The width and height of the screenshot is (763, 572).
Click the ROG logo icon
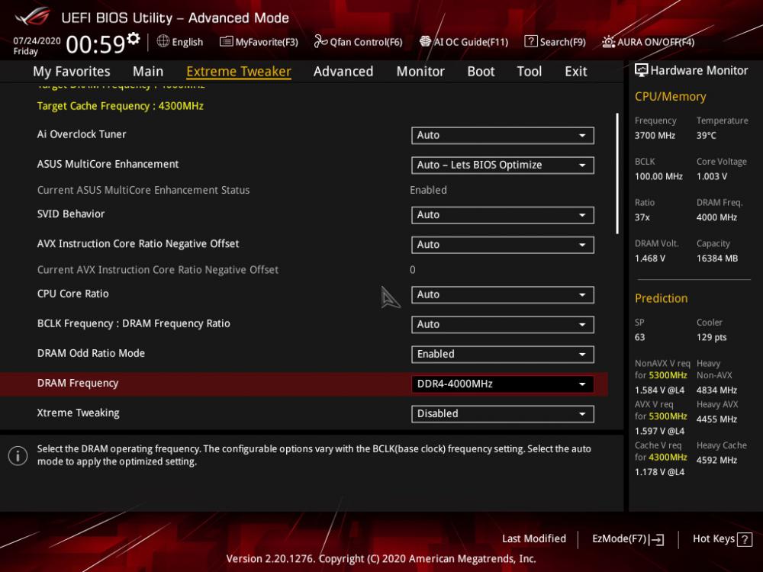[33, 17]
